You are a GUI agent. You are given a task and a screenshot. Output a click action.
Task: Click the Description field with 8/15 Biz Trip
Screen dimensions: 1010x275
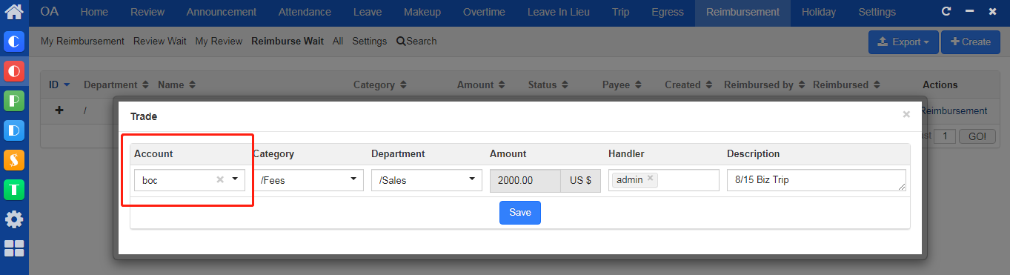[x=817, y=180]
